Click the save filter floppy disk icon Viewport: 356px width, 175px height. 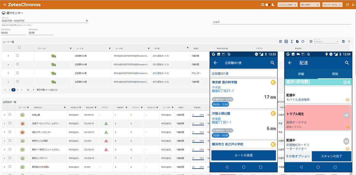point(343,42)
